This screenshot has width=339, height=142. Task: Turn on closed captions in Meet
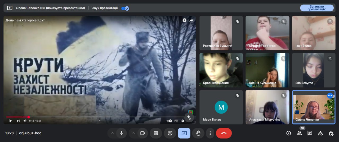[x=156, y=133]
